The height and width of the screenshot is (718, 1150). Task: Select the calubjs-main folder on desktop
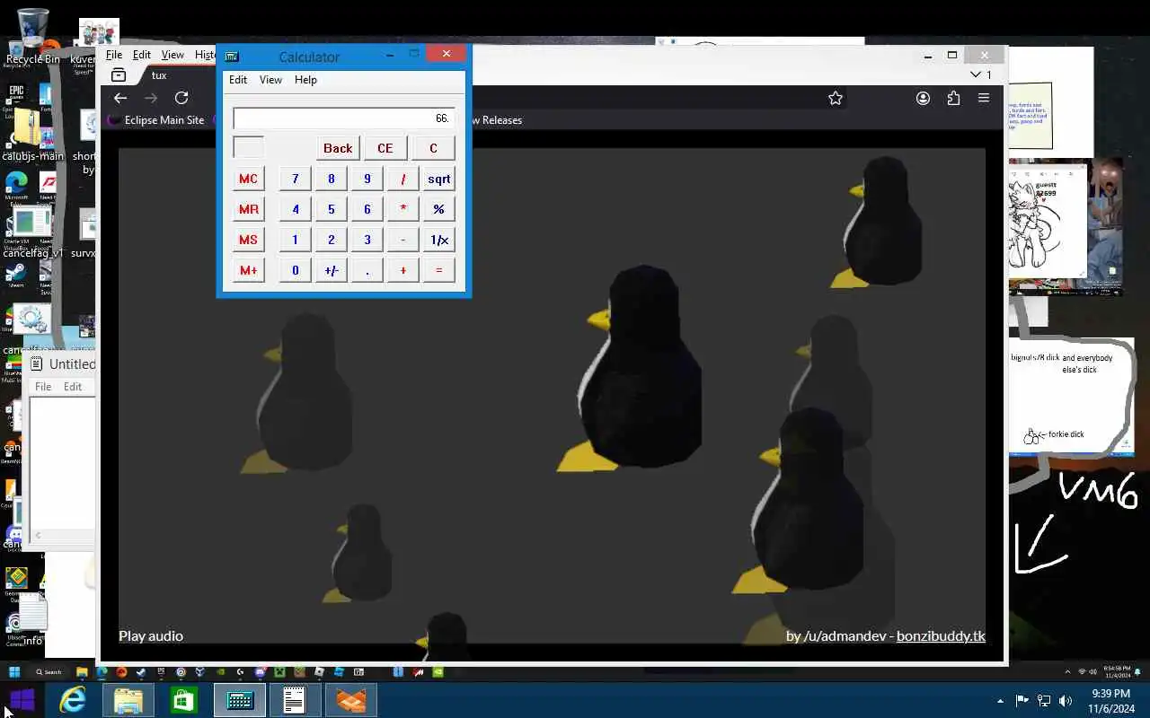[x=32, y=135]
